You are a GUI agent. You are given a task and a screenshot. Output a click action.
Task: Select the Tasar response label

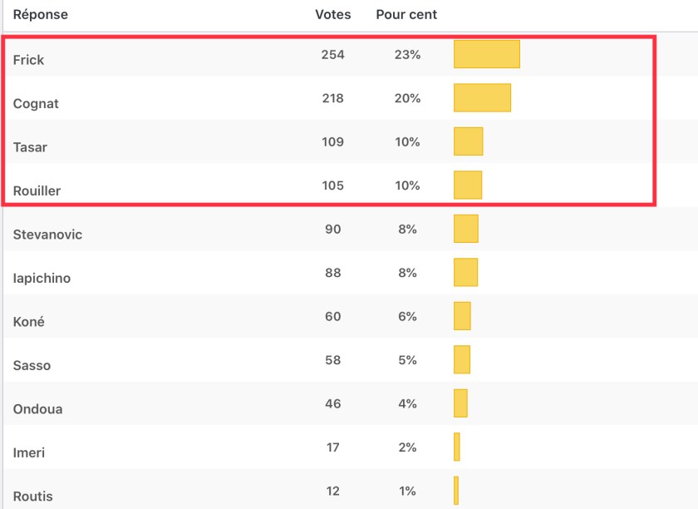(x=30, y=147)
